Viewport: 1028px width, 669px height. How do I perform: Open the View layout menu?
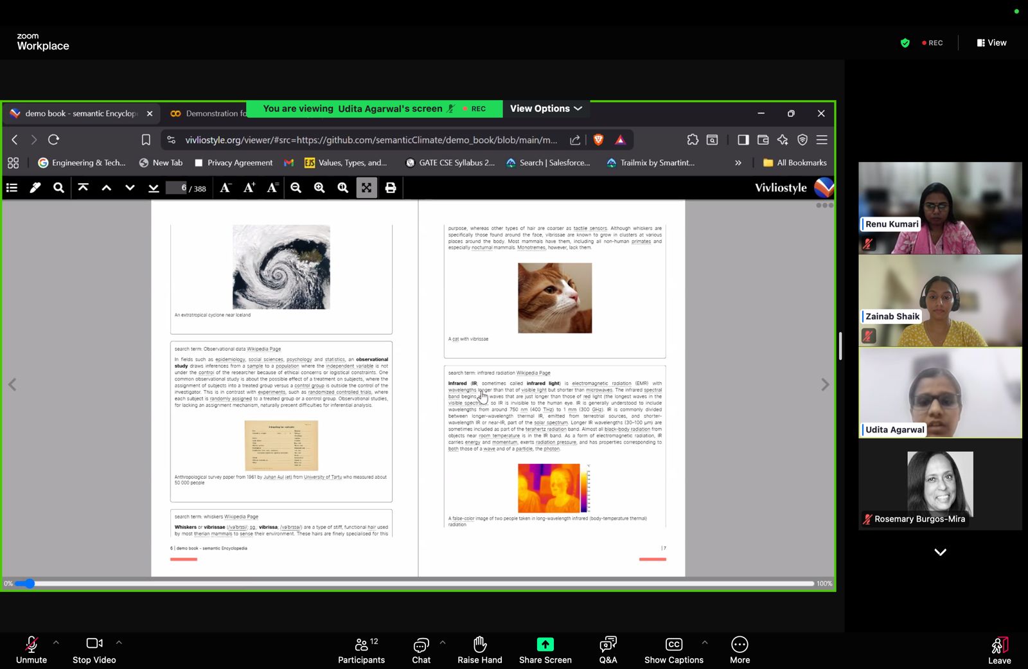pos(992,43)
